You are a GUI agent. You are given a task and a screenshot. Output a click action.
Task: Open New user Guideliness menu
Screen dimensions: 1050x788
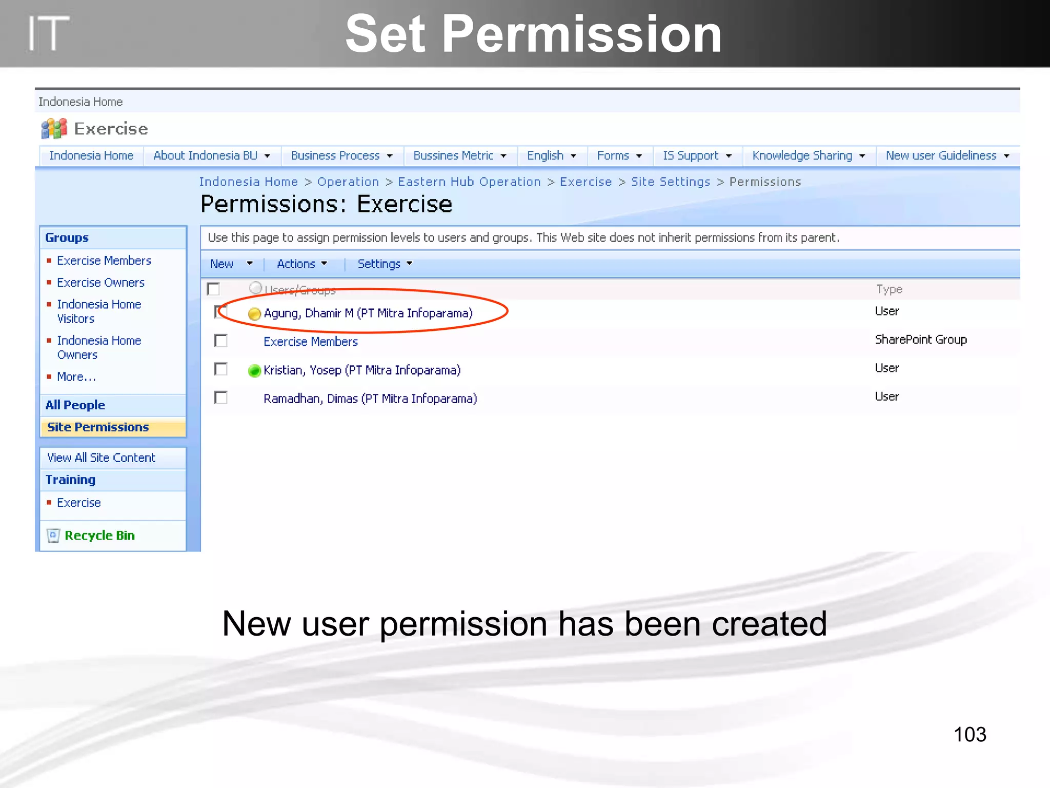click(948, 156)
